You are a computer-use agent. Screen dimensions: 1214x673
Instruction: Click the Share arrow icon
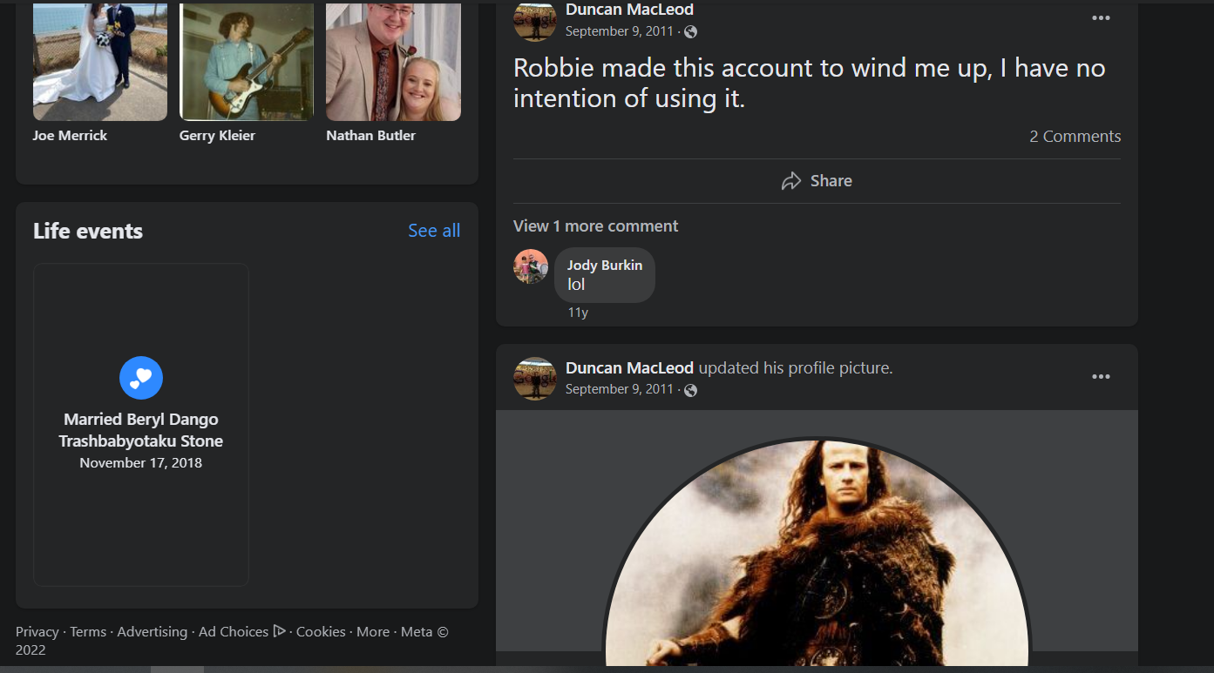click(791, 181)
